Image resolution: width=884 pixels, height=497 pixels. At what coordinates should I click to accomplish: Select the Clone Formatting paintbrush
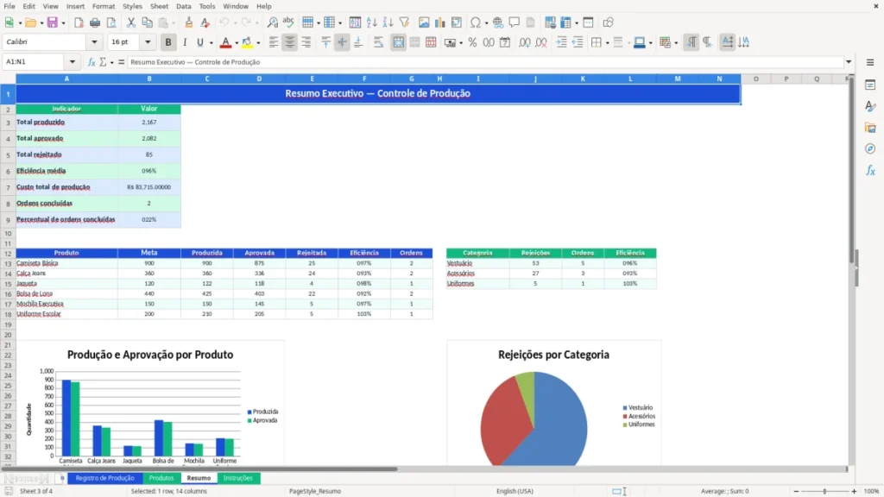(x=189, y=22)
